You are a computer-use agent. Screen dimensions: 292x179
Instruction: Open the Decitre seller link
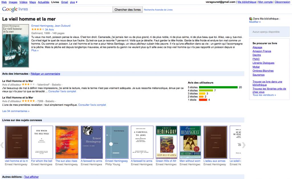257,55
